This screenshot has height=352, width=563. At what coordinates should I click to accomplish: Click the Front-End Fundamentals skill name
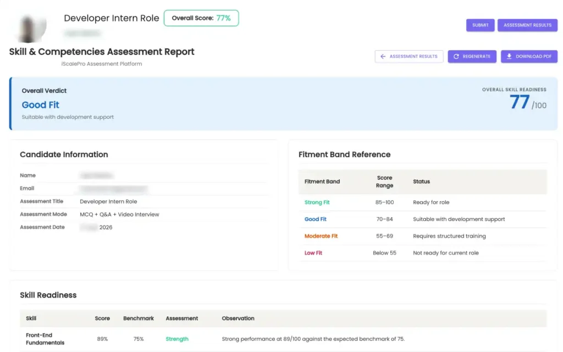45,339
